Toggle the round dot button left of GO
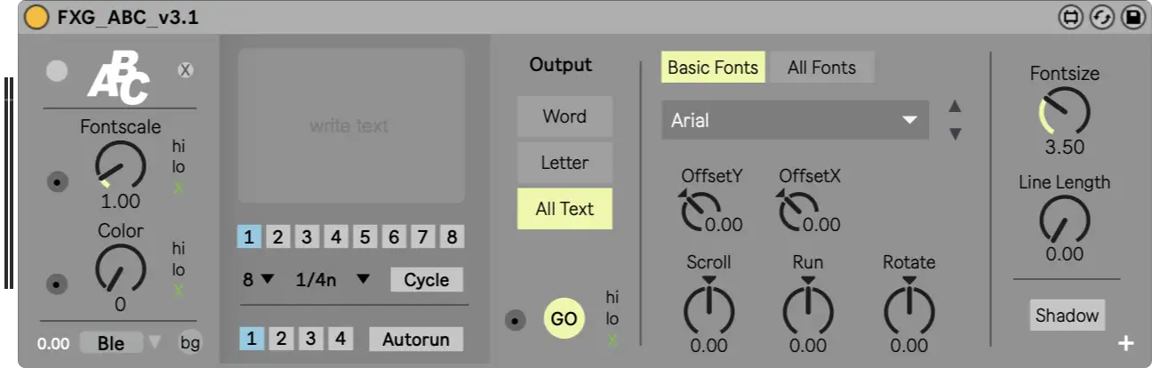The image size is (1152, 368). point(516,320)
